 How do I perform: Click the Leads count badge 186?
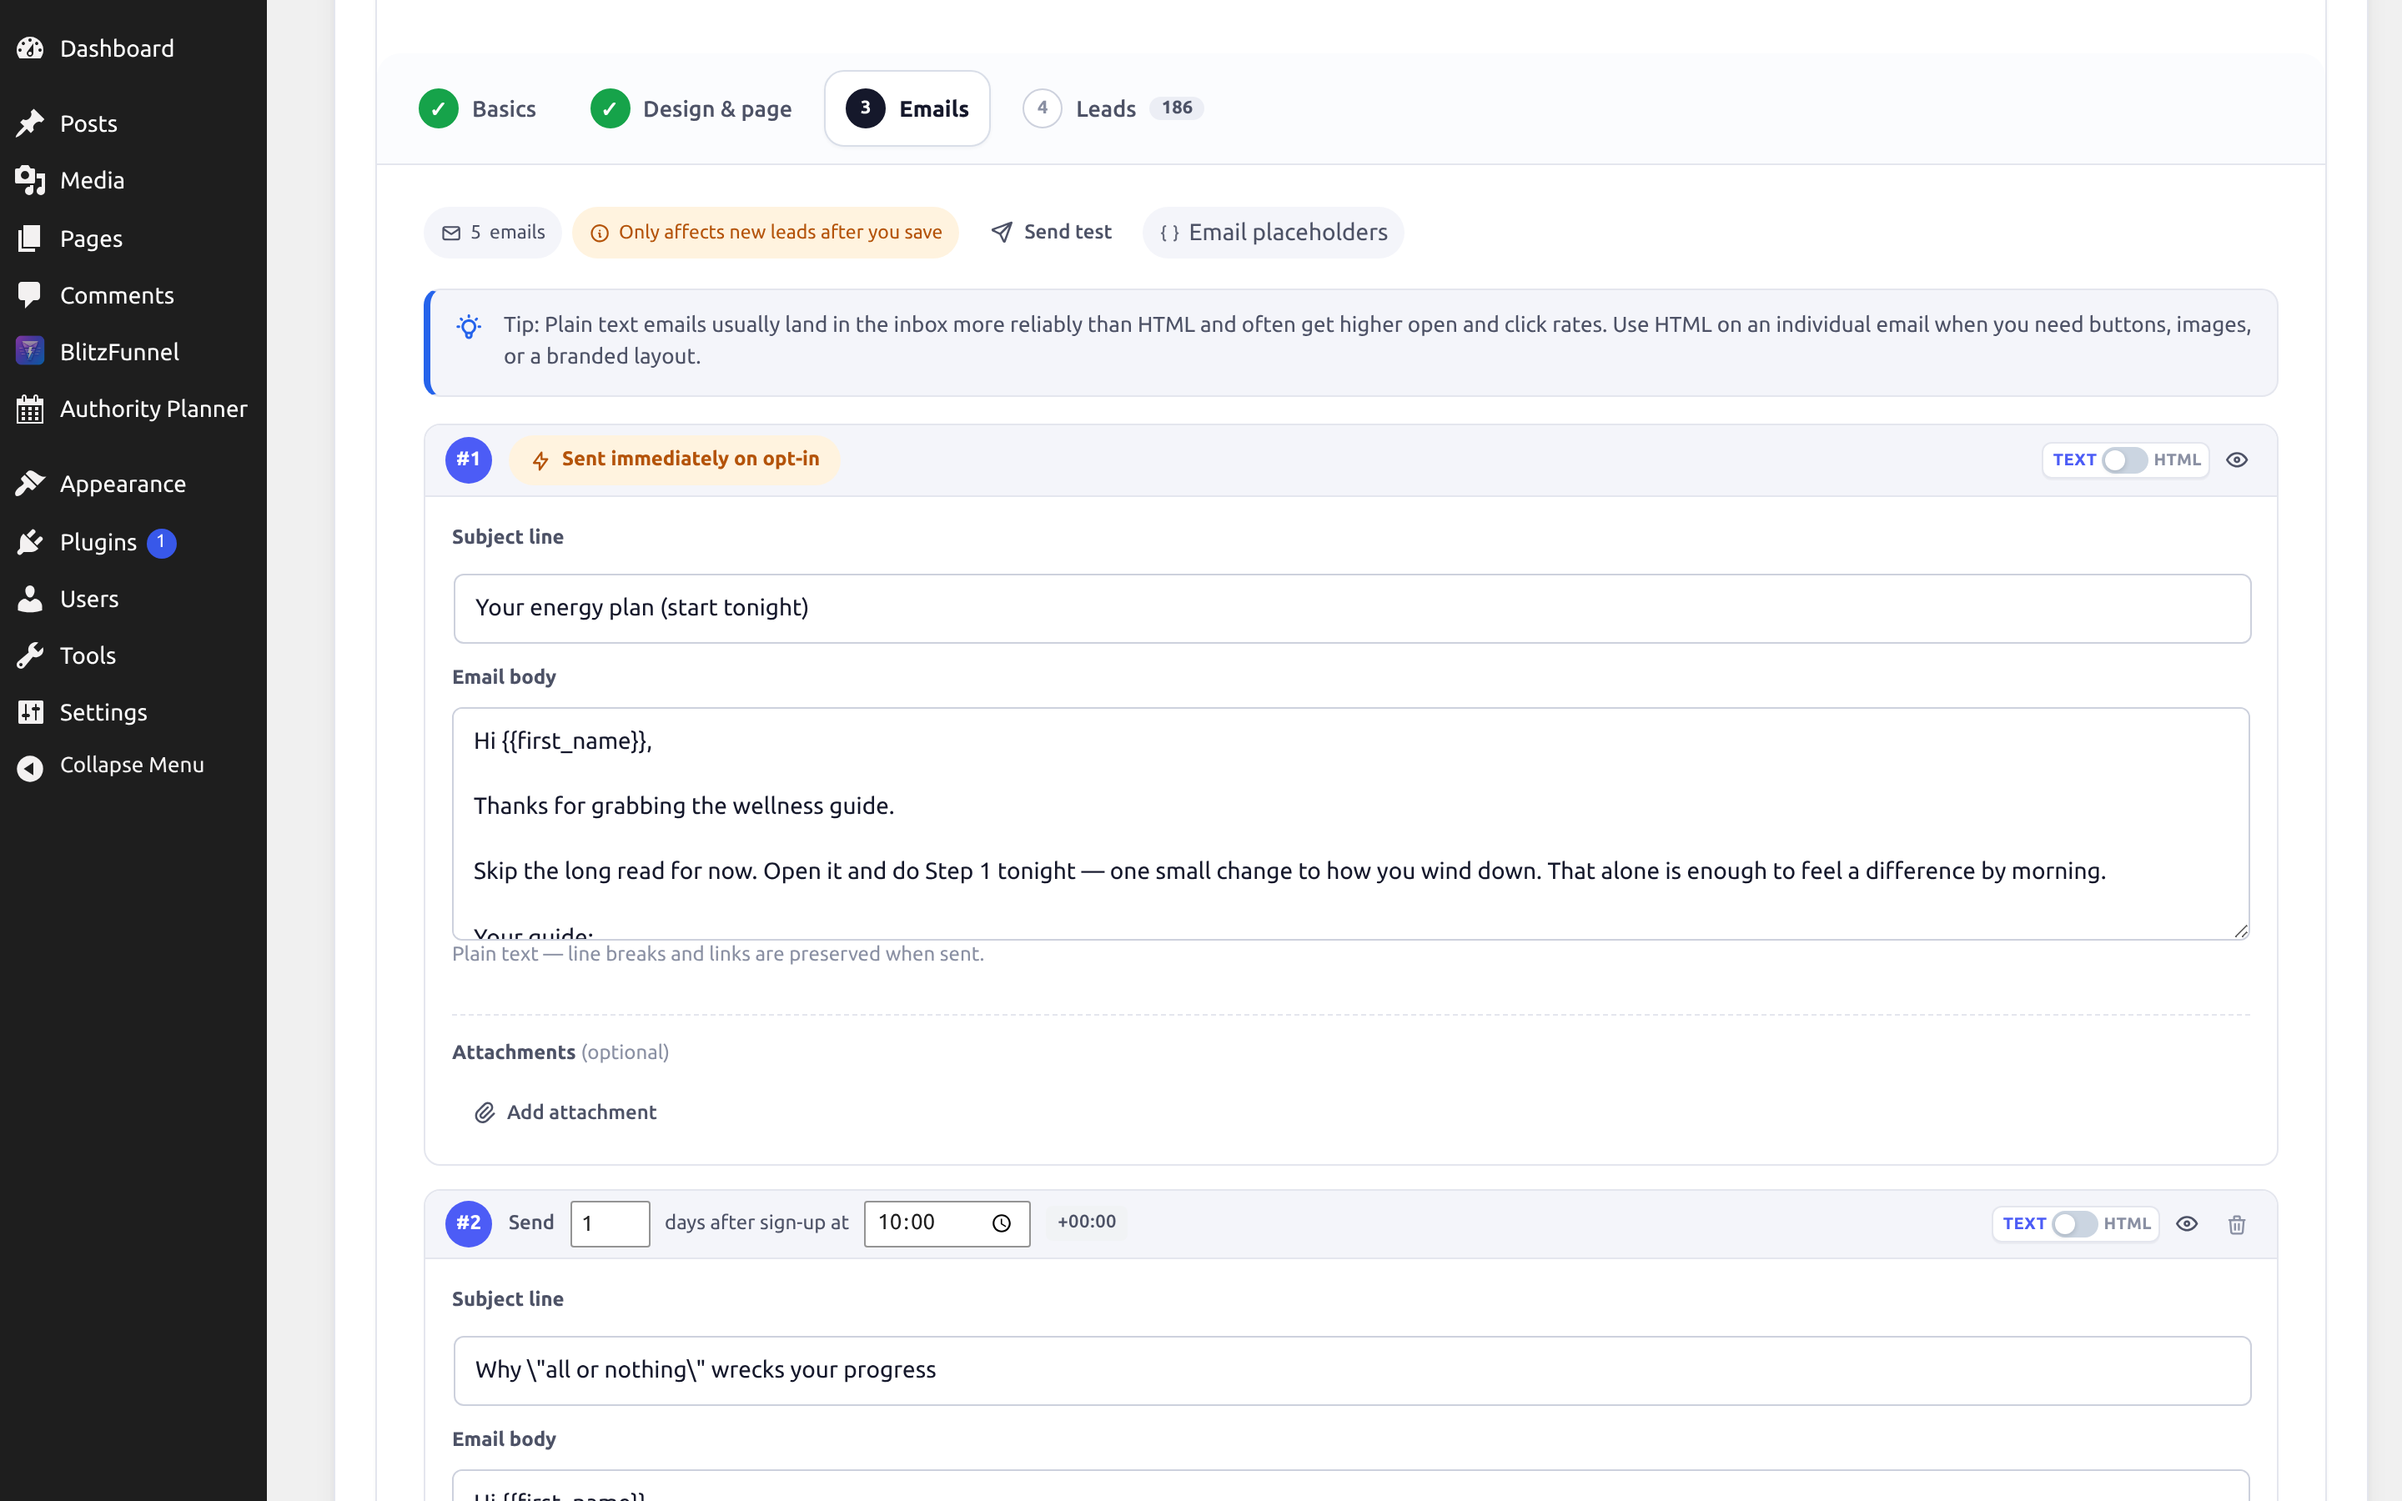1176,108
